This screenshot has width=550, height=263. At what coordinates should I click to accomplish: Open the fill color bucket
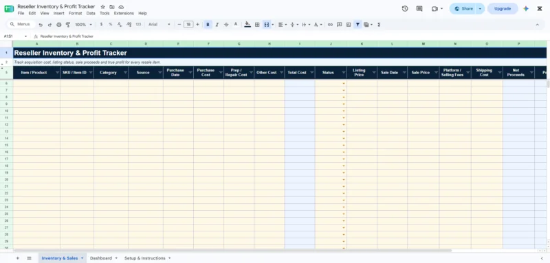(247, 25)
